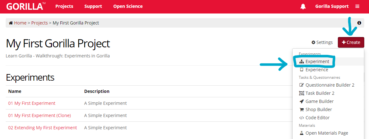Click the Questionnaire Builder 2 edit icon
This screenshot has height=139, width=369.
point(301,85)
